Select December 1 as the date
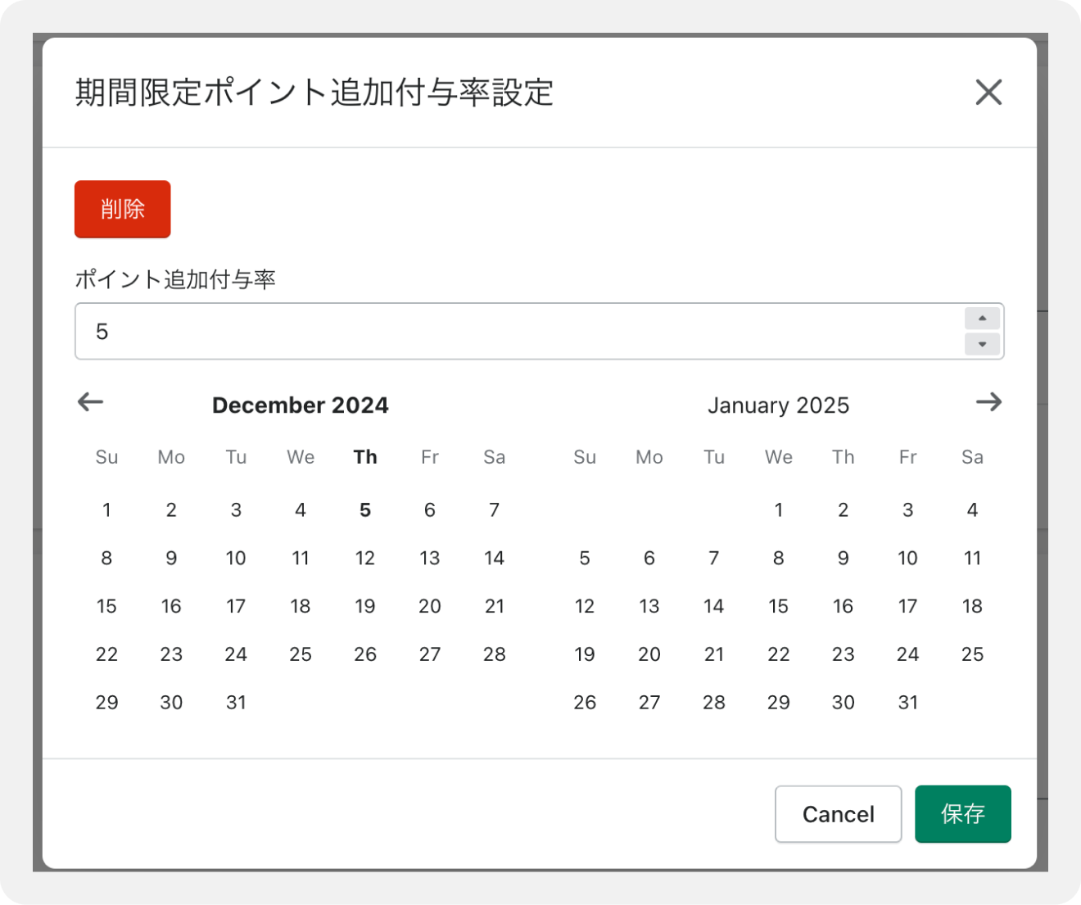 (x=106, y=510)
